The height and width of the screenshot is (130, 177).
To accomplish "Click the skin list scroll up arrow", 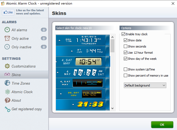I will coord(112,37).
